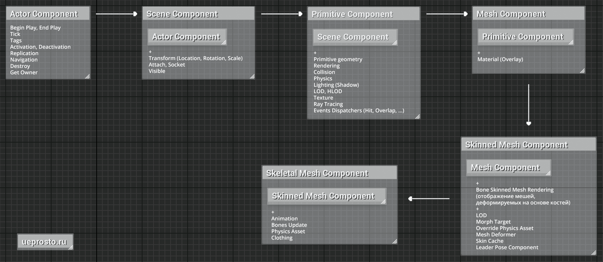Click the 'Navigation' text line
The width and height of the screenshot is (603, 262).
click(x=24, y=59)
